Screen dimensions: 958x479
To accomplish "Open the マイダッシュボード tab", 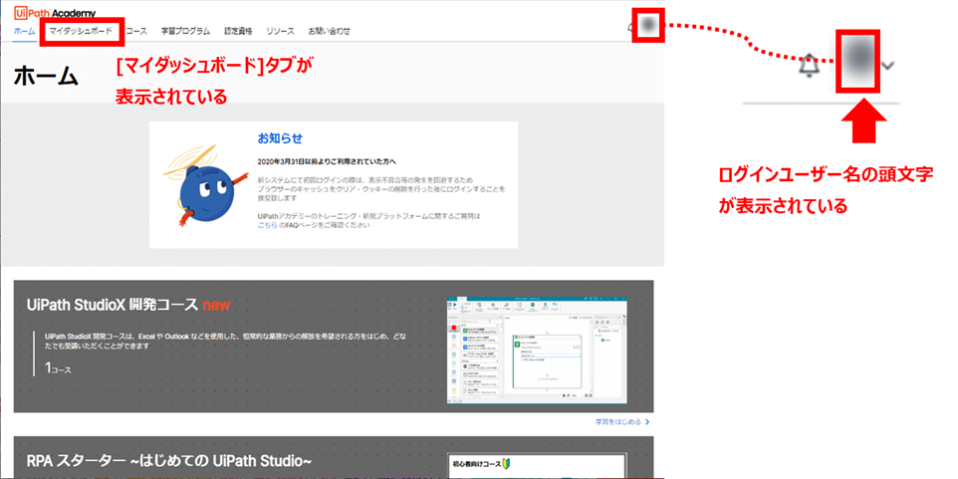I will (x=81, y=31).
